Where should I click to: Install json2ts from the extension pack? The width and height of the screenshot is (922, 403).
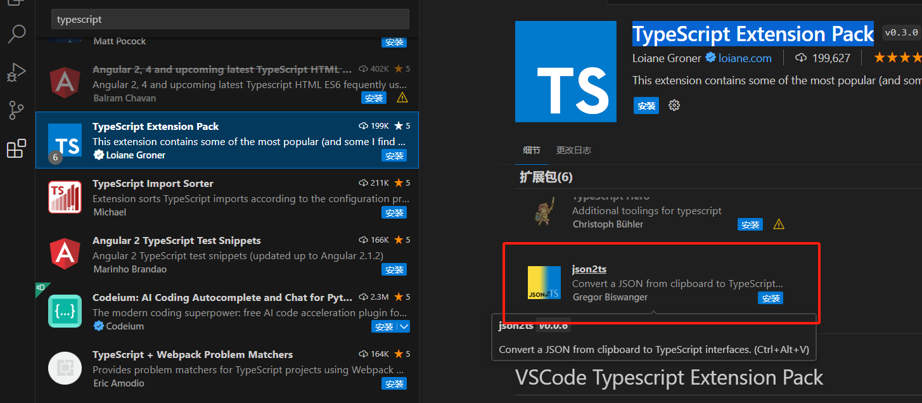(771, 298)
